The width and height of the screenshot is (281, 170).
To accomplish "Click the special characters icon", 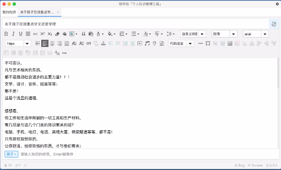I will click(x=208, y=44).
